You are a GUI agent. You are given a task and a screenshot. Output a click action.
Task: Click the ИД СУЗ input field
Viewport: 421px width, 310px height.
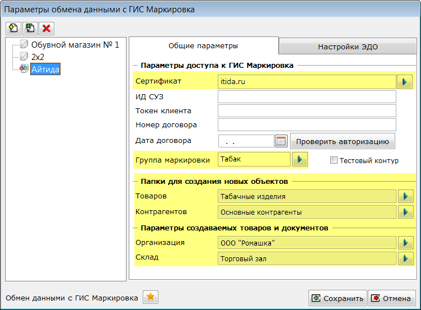click(307, 97)
